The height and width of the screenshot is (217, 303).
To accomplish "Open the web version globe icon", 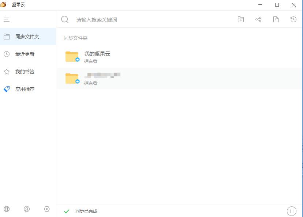I will click(7, 209).
